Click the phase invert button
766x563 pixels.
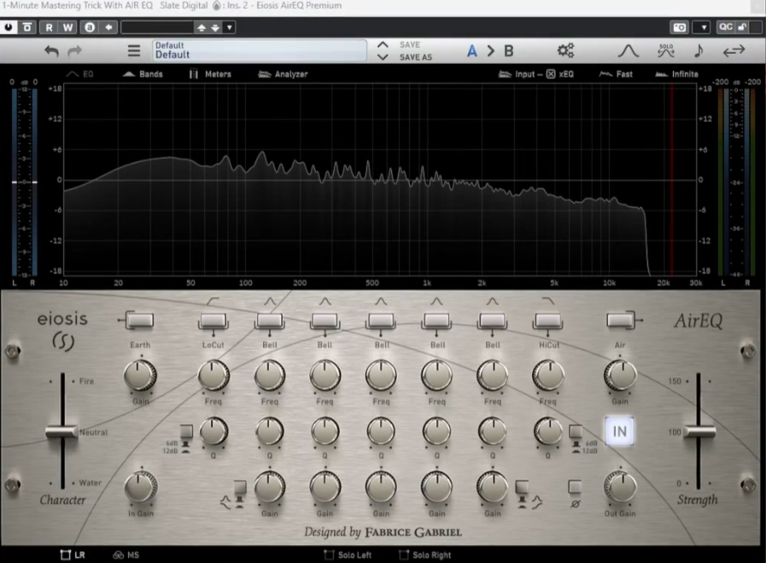coord(575,486)
